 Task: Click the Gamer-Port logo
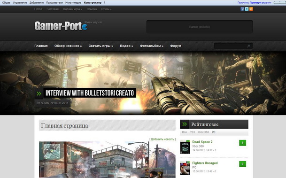(61, 26)
